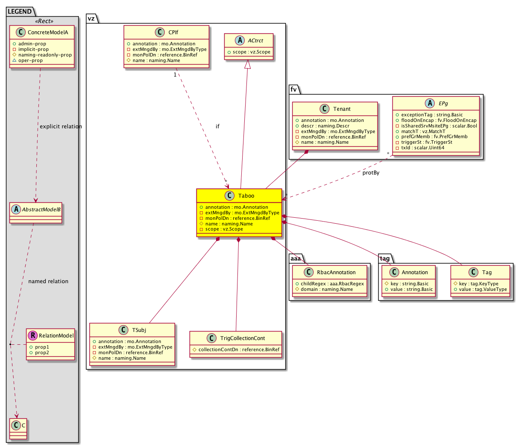
Task: Select the LEGEND package tab
Action: click(20, 12)
